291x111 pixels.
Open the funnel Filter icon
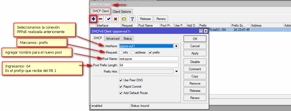(x=132, y=19)
